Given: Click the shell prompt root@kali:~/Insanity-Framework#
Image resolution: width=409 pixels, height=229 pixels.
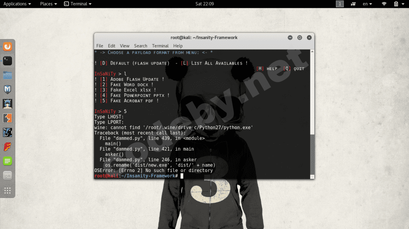Looking at the screenshot, I should point(136,176).
